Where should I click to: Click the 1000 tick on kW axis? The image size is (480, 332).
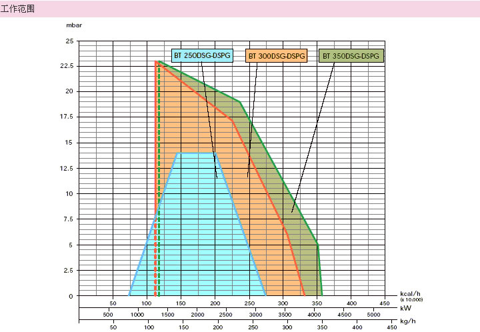138,314
